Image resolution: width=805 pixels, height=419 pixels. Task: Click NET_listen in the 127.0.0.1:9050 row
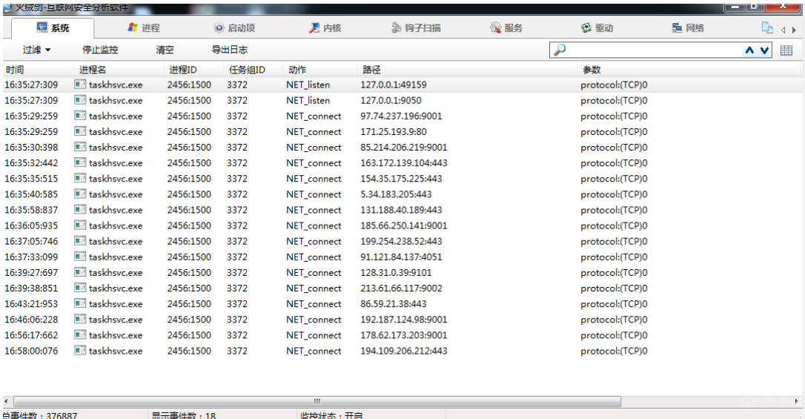pyautogui.click(x=308, y=101)
